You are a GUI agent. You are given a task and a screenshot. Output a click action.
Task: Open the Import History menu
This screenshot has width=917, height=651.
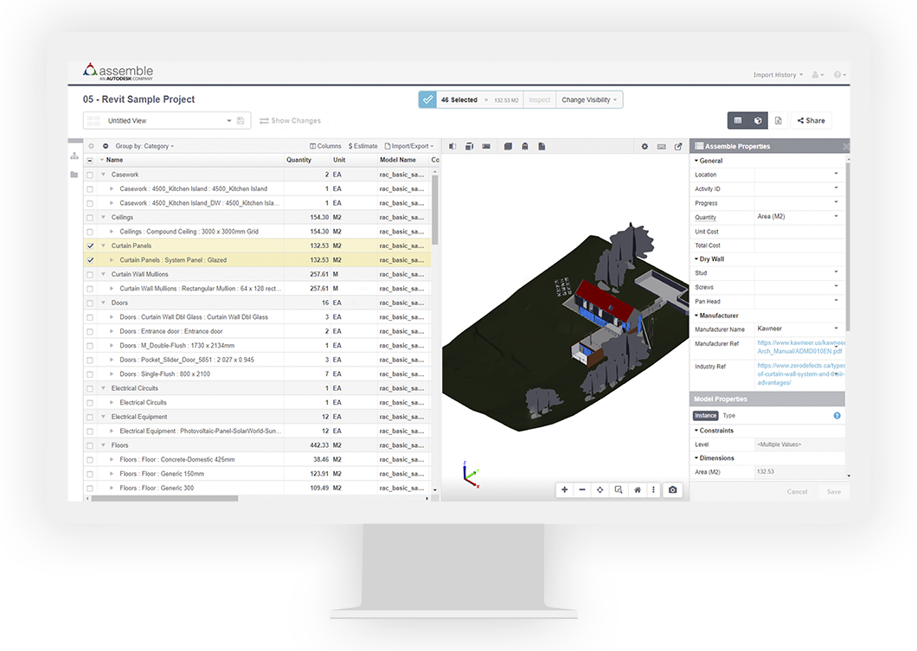pyautogui.click(x=778, y=75)
